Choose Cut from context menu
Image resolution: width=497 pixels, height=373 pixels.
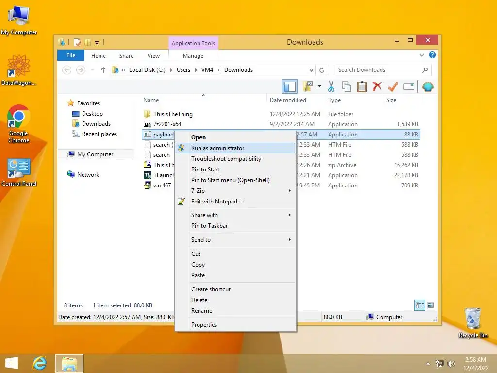(x=235, y=254)
